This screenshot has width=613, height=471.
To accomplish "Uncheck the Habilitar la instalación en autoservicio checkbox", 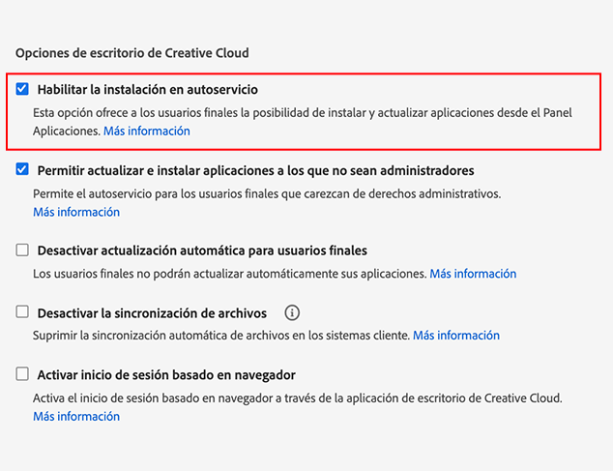I will coord(23,89).
